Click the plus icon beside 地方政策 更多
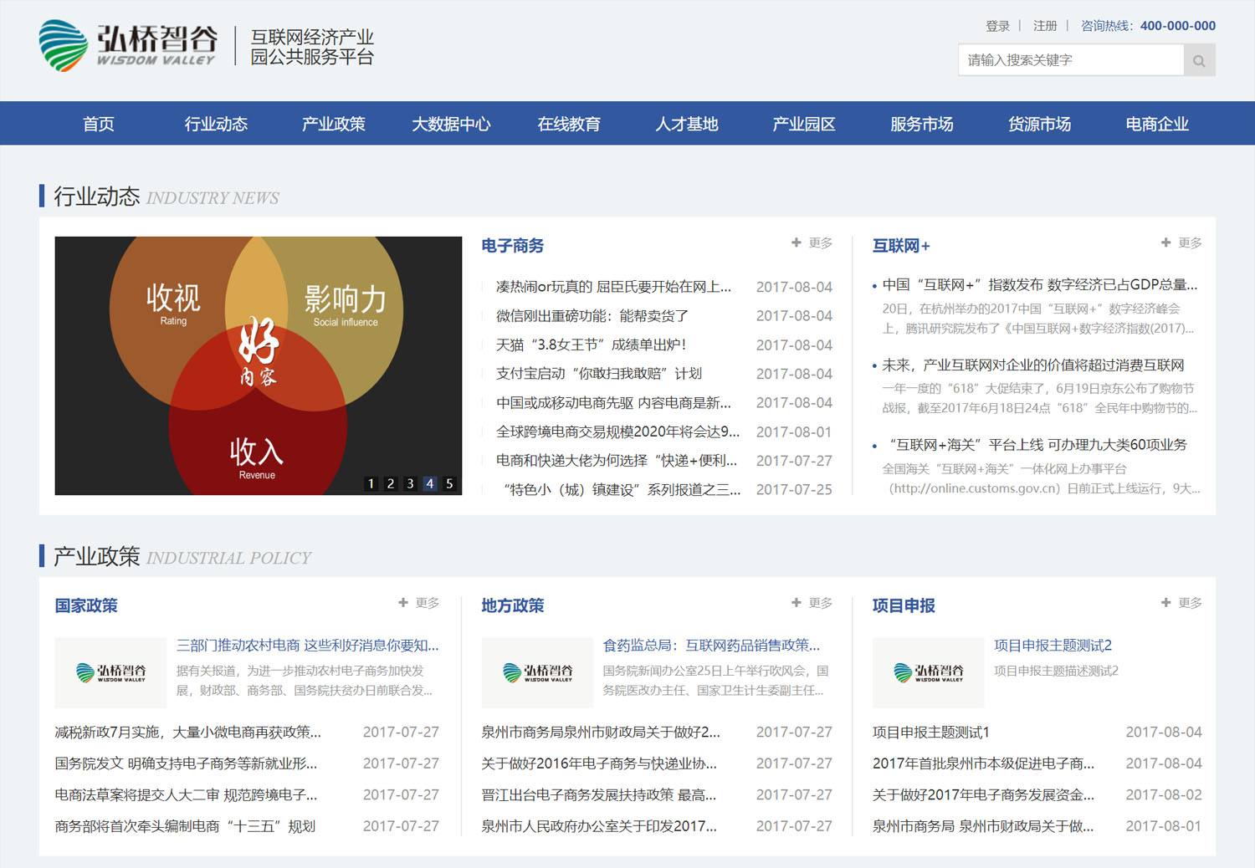 [797, 602]
